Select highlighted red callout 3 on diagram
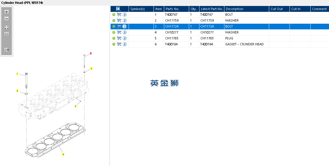This screenshot has width=329, height=166. [x=91, y=53]
